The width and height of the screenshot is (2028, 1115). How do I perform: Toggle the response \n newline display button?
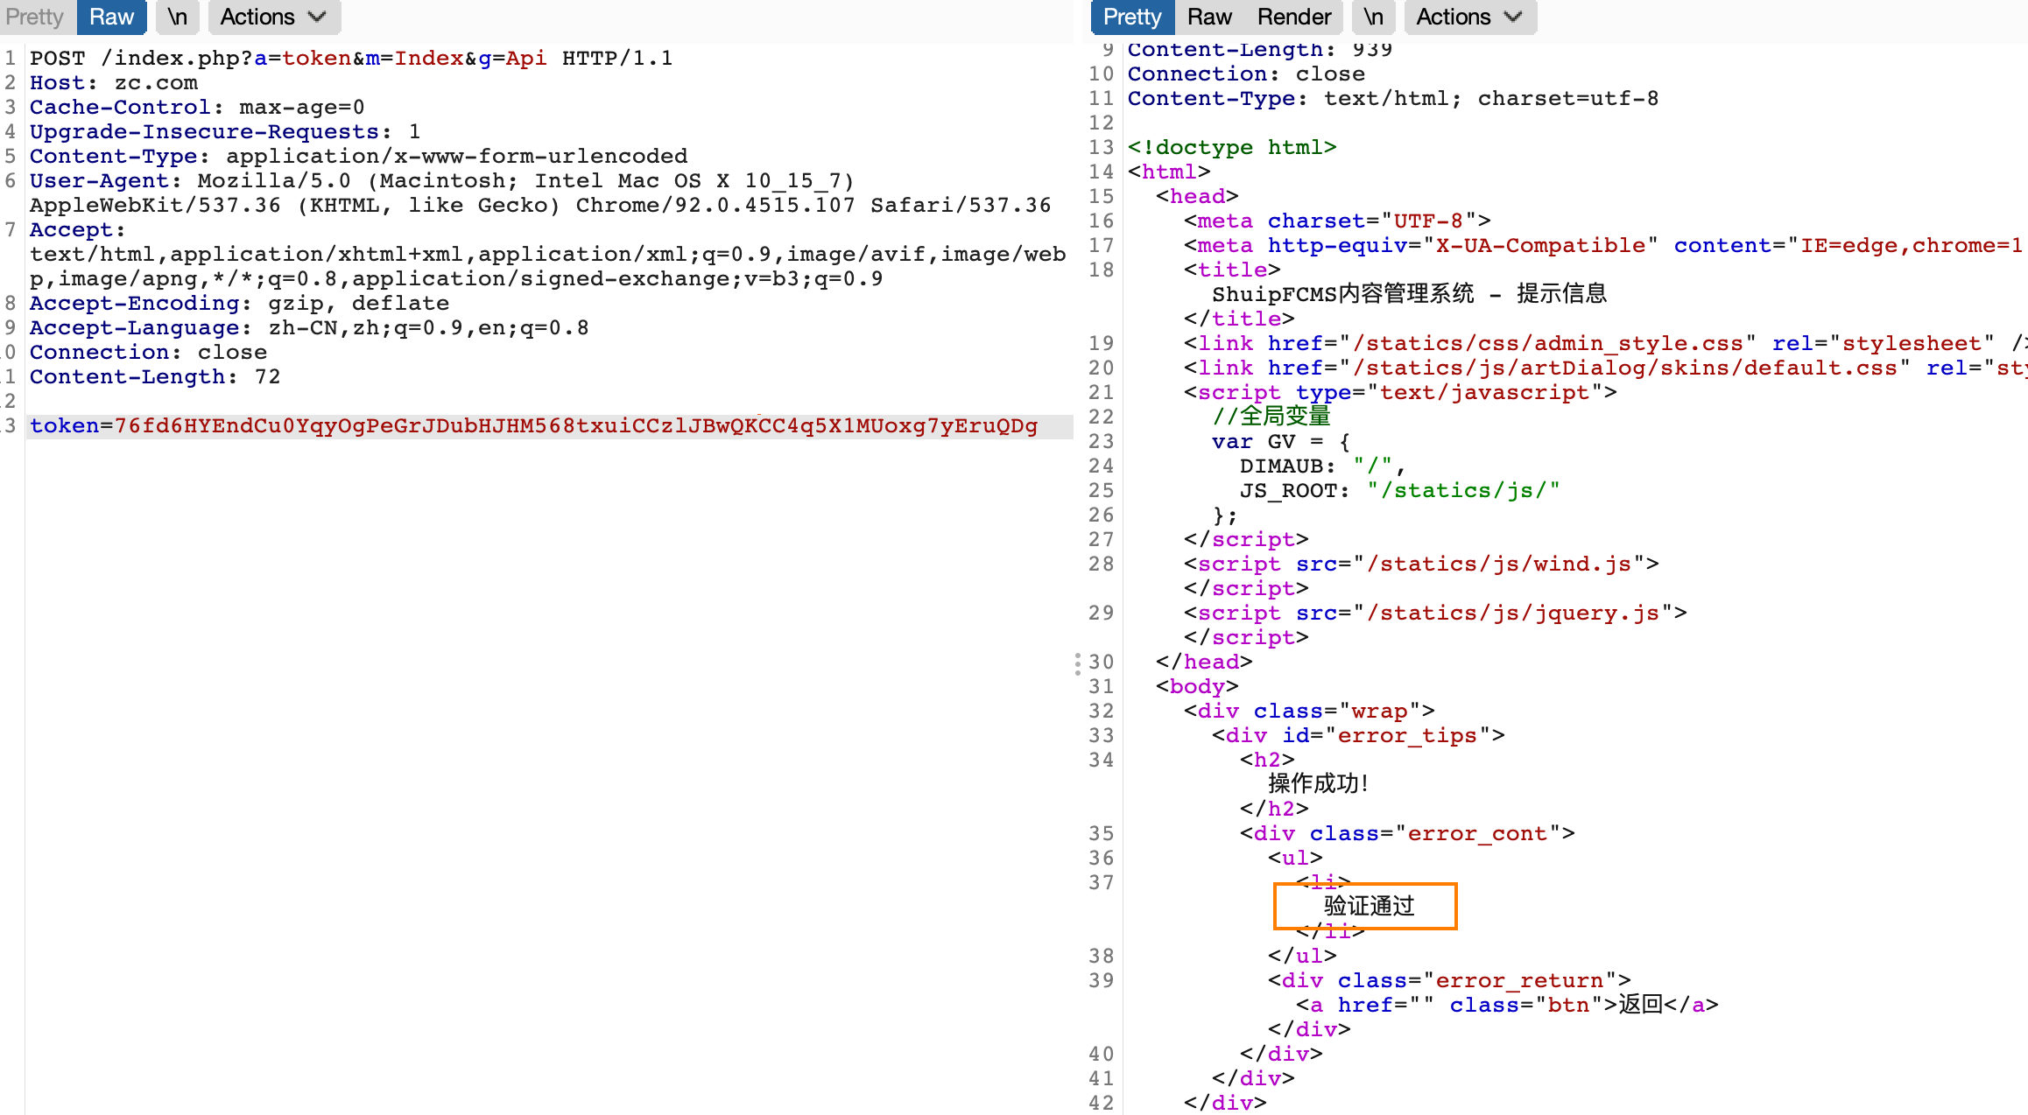pos(1374,17)
